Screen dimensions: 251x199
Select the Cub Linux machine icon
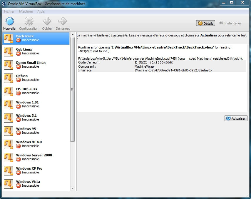tap(9, 51)
